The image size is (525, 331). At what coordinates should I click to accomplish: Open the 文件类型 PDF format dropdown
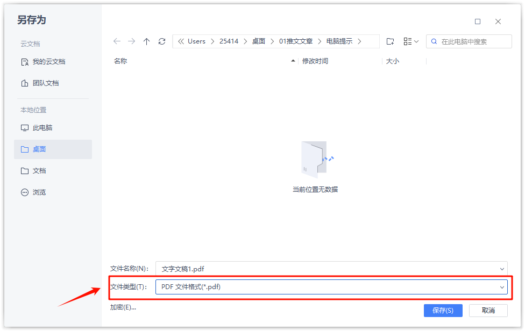331,287
